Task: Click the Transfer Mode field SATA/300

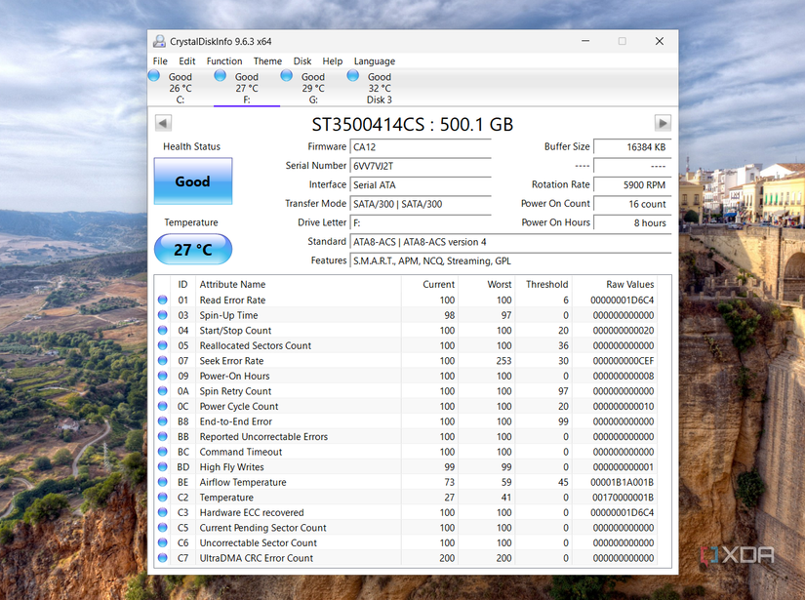Action: coord(421,204)
